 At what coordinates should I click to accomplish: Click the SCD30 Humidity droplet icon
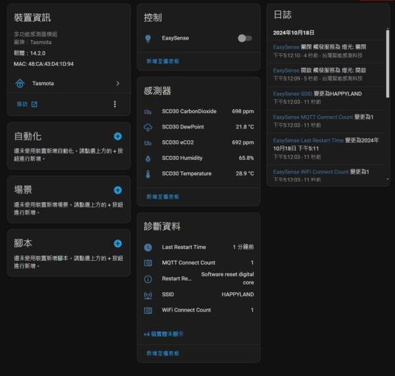(148, 159)
